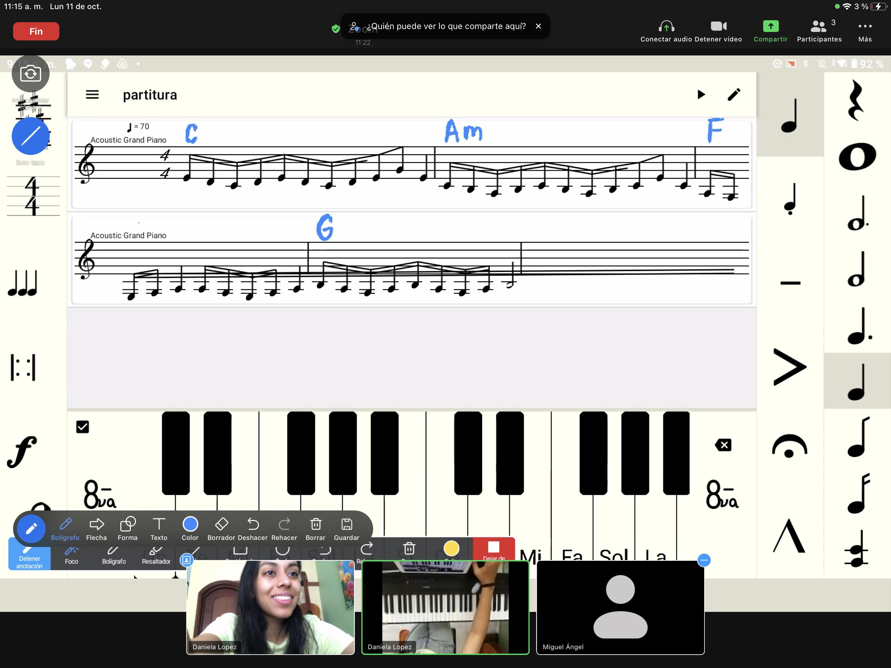Open the Más options menu

pyautogui.click(x=864, y=31)
